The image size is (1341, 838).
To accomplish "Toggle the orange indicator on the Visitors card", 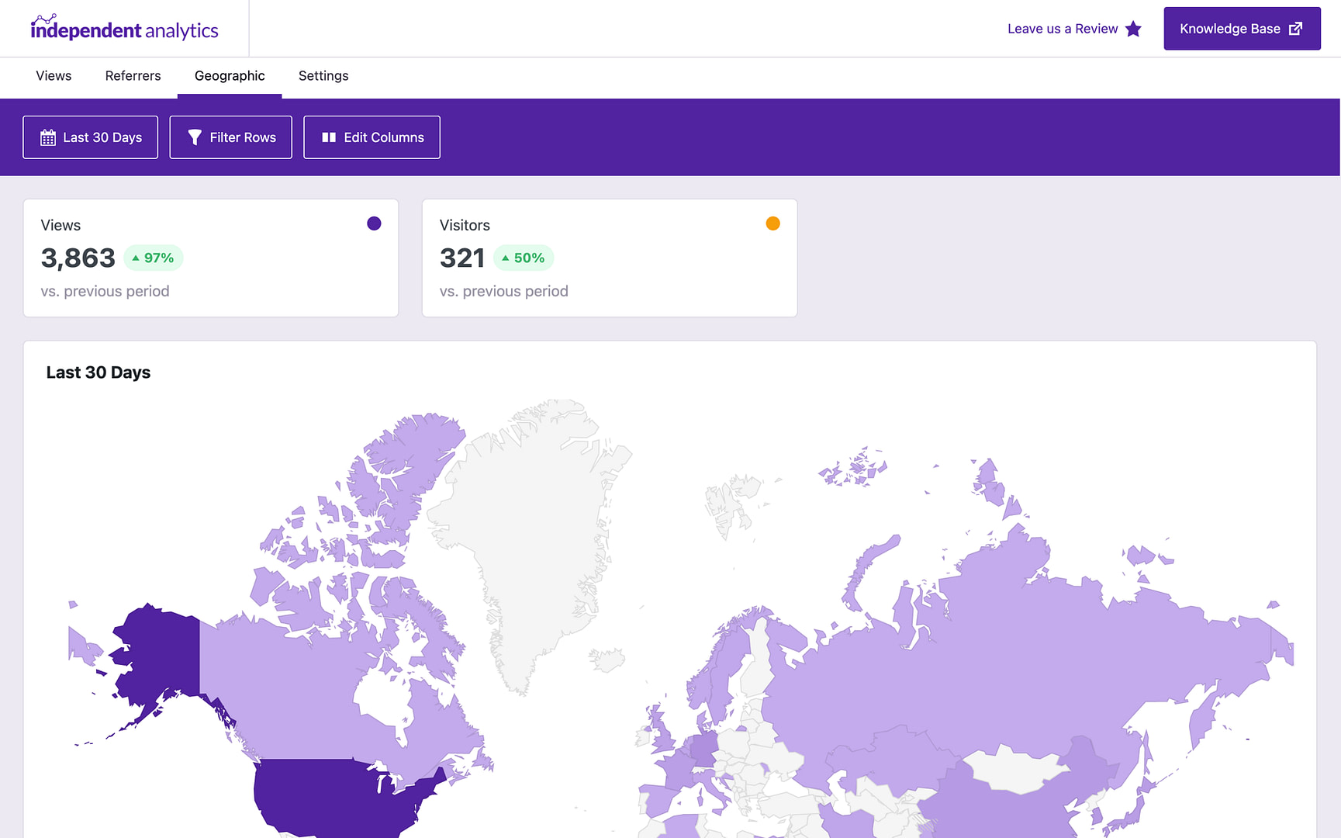I will tap(772, 223).
